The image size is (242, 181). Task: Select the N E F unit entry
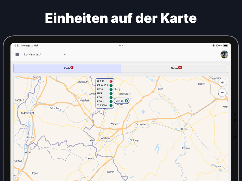point(99,93)
